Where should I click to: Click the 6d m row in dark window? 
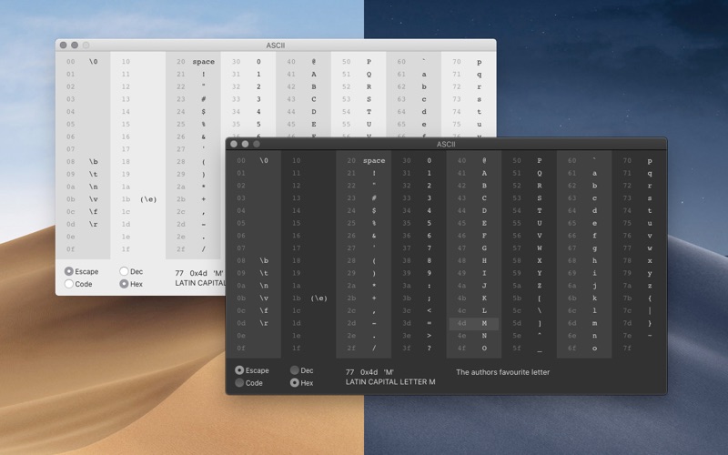click(584, 323)
